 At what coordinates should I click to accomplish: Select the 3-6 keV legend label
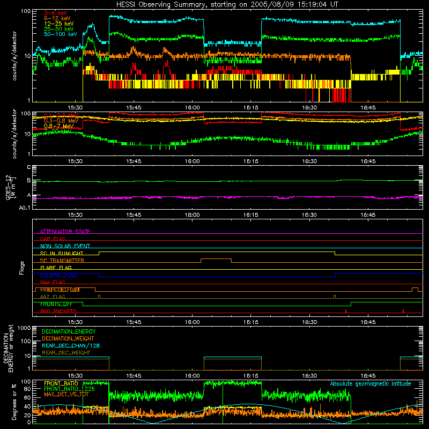click(56, 13)
